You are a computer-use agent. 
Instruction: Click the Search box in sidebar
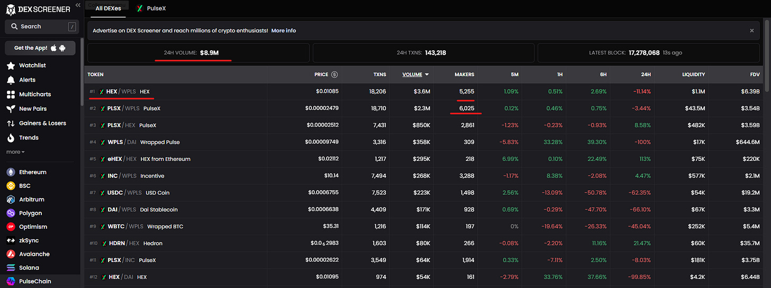pyautogui.click(x=42, y=26)
